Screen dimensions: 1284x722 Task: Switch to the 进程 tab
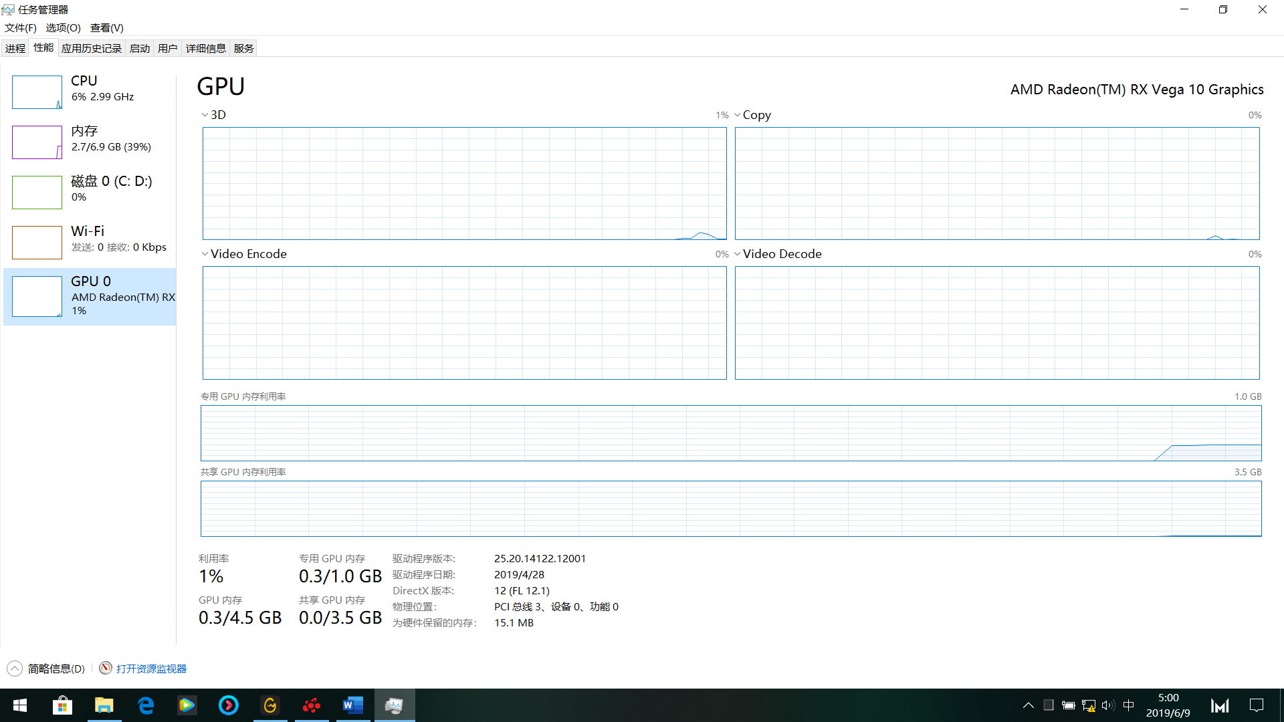click(15, 48)
